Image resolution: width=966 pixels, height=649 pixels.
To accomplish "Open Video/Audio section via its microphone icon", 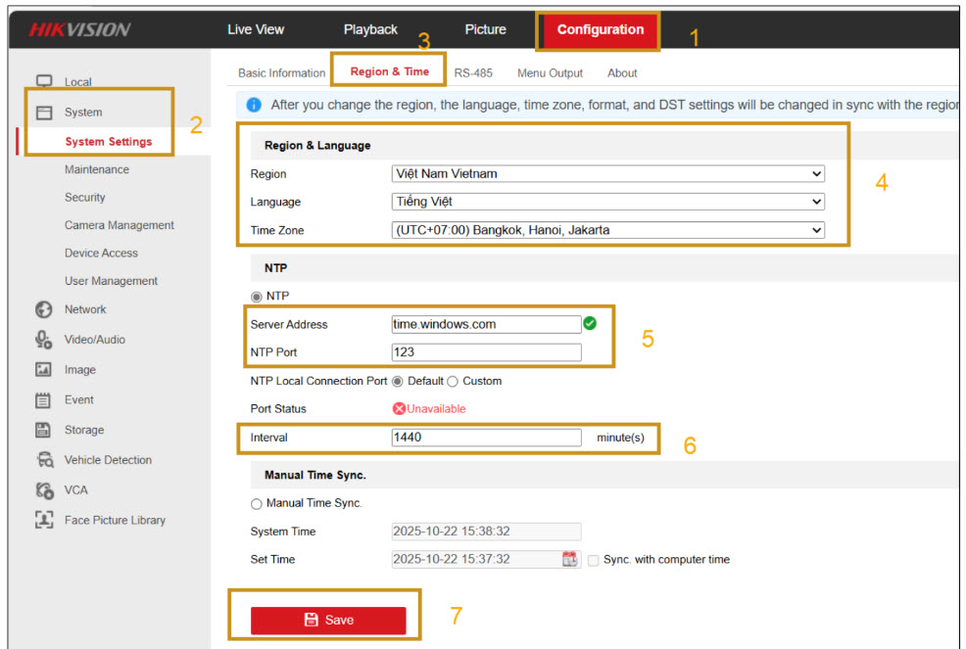I will [x=43, y=340].
